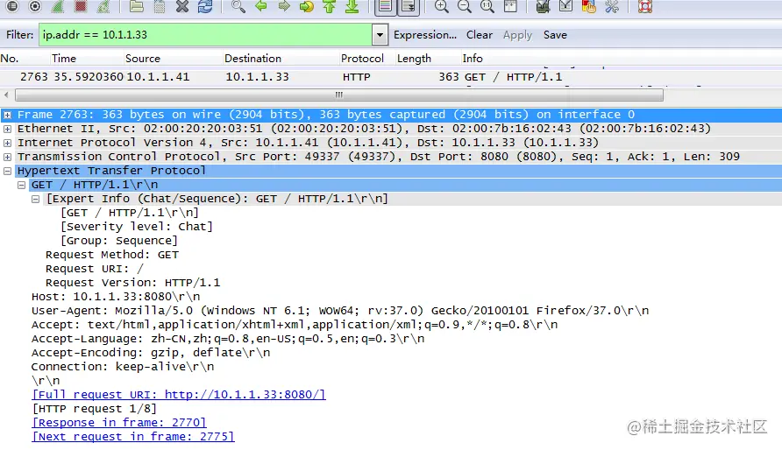Jump to the last packet
This screenshot has width=782, height=450.
pos(352,6)
